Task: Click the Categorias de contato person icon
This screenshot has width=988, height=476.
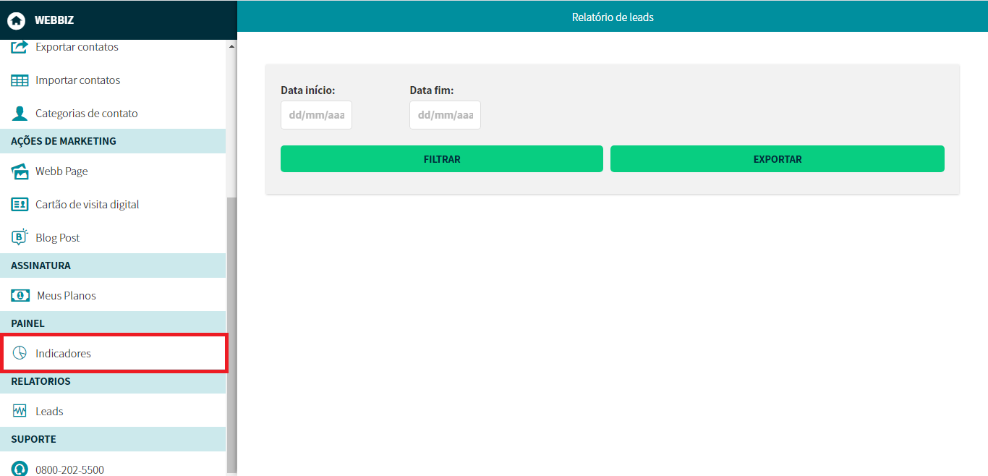Action: [x=20, y=114]
